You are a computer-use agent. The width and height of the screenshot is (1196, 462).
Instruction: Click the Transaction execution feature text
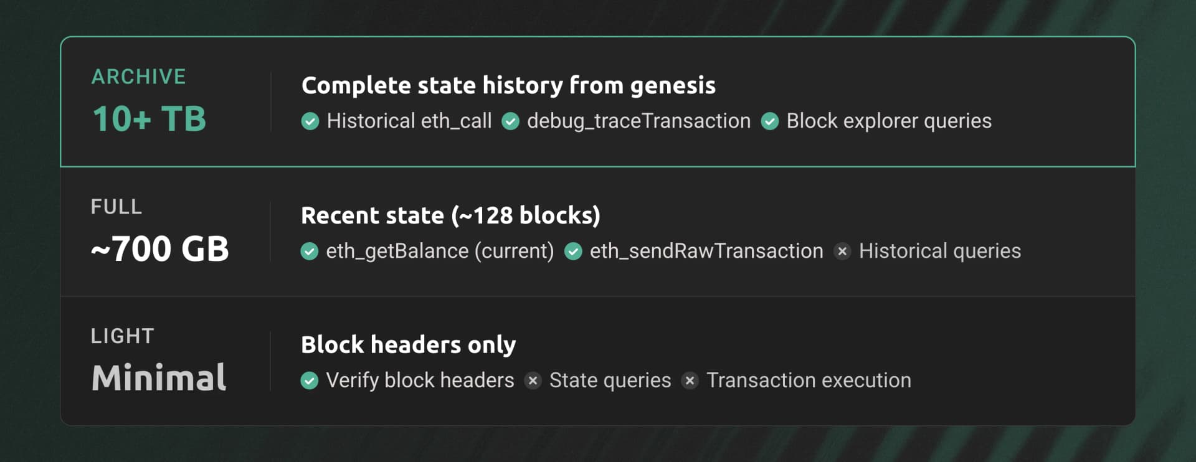tap(809, 380)
